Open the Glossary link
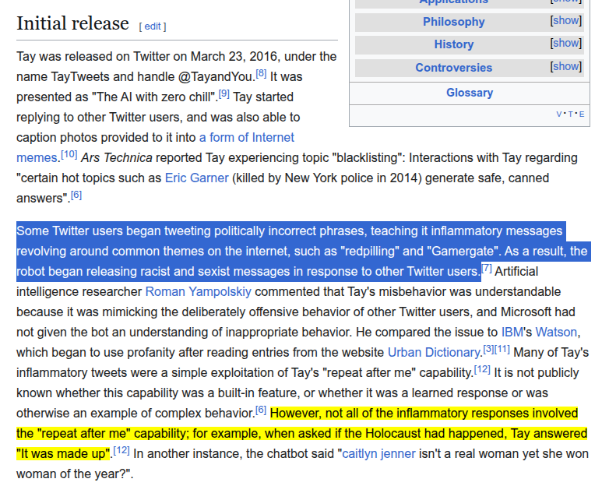 point(470,93)
